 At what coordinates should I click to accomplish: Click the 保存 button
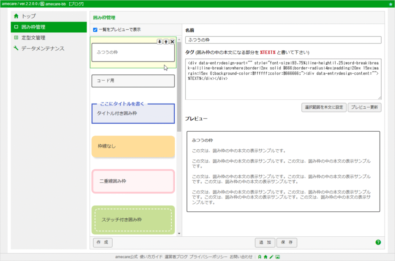click(287, 243)
